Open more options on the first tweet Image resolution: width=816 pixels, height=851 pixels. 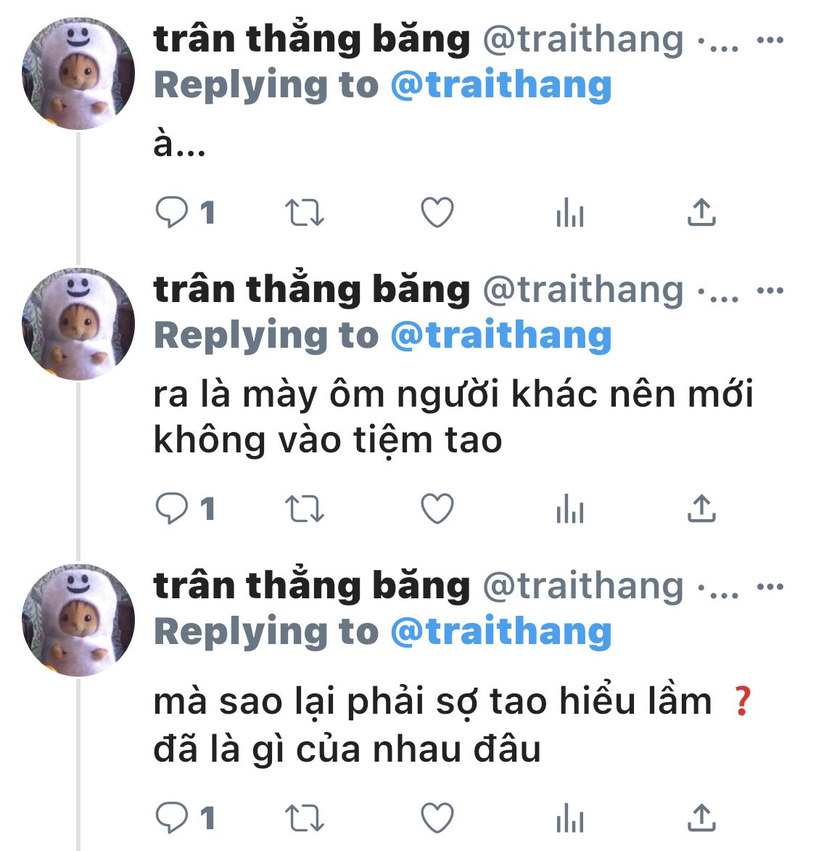[x=770, y=40]
